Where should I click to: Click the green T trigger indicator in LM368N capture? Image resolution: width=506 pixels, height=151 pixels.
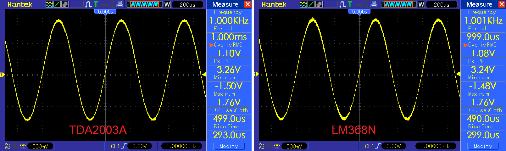tap(350, 4)
